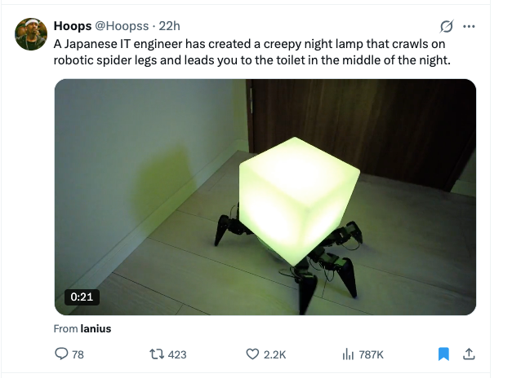
Task: Like the post with the heart icon
Action: tap(252, 354)
